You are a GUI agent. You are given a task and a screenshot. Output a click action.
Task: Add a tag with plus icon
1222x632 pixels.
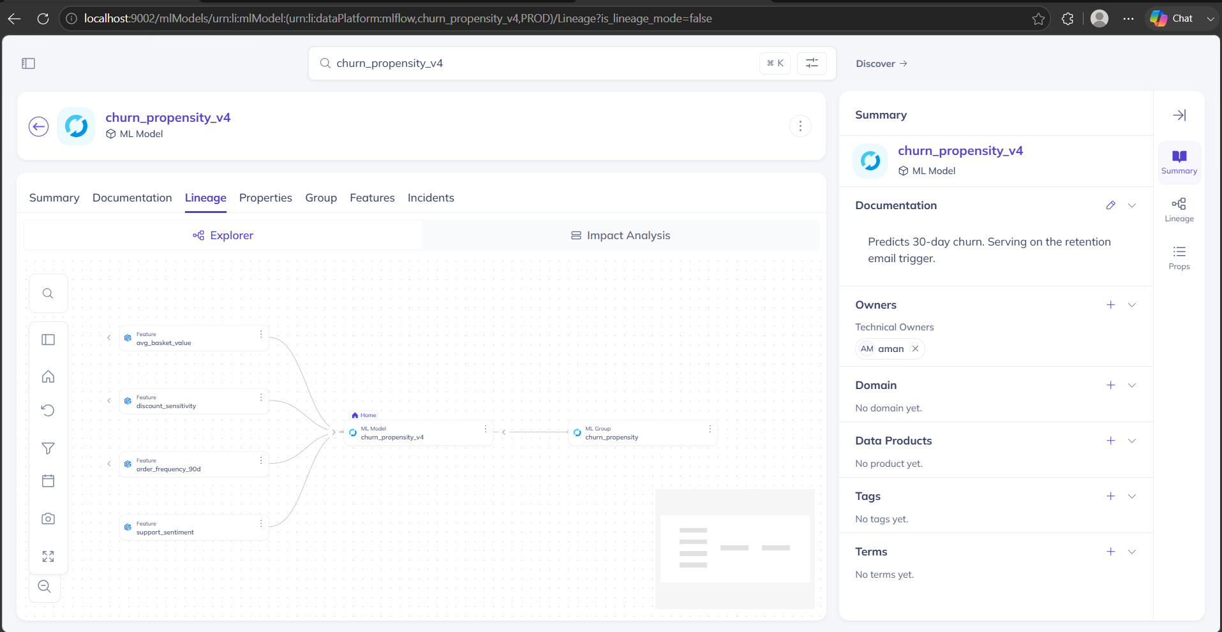(1111, 496)
